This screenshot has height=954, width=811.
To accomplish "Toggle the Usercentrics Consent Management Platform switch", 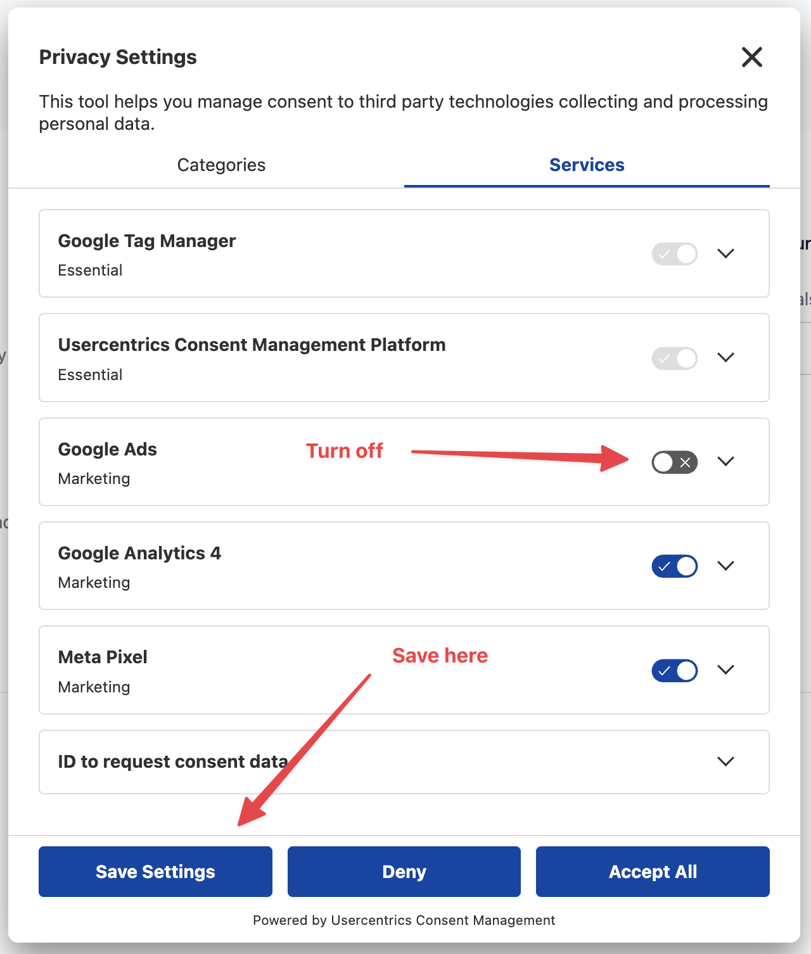I will tap(674, 359).
